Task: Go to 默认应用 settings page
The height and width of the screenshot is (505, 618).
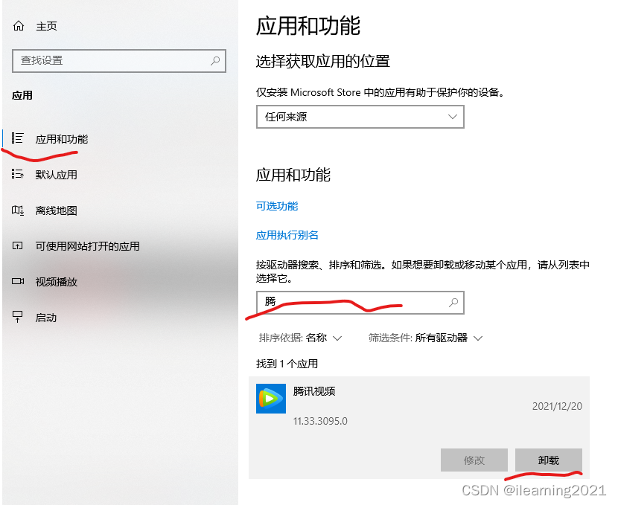Action: tap(57, 175)
